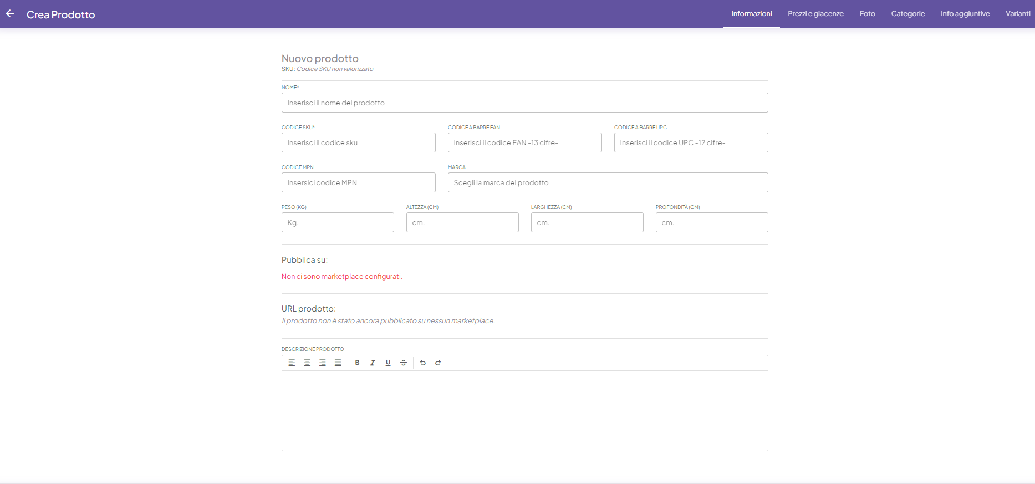Redo last edit in description editor
The width and height of the screenshot is (1035, 484).
click(x=438, y=363)
